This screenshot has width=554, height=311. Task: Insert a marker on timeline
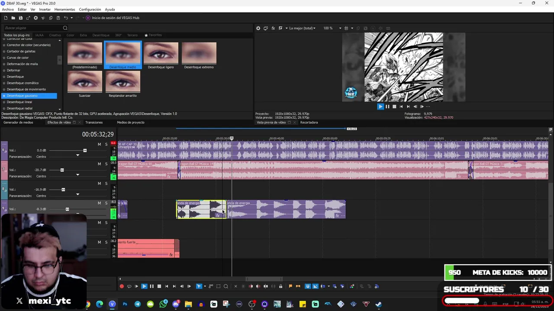click(290, 286)
